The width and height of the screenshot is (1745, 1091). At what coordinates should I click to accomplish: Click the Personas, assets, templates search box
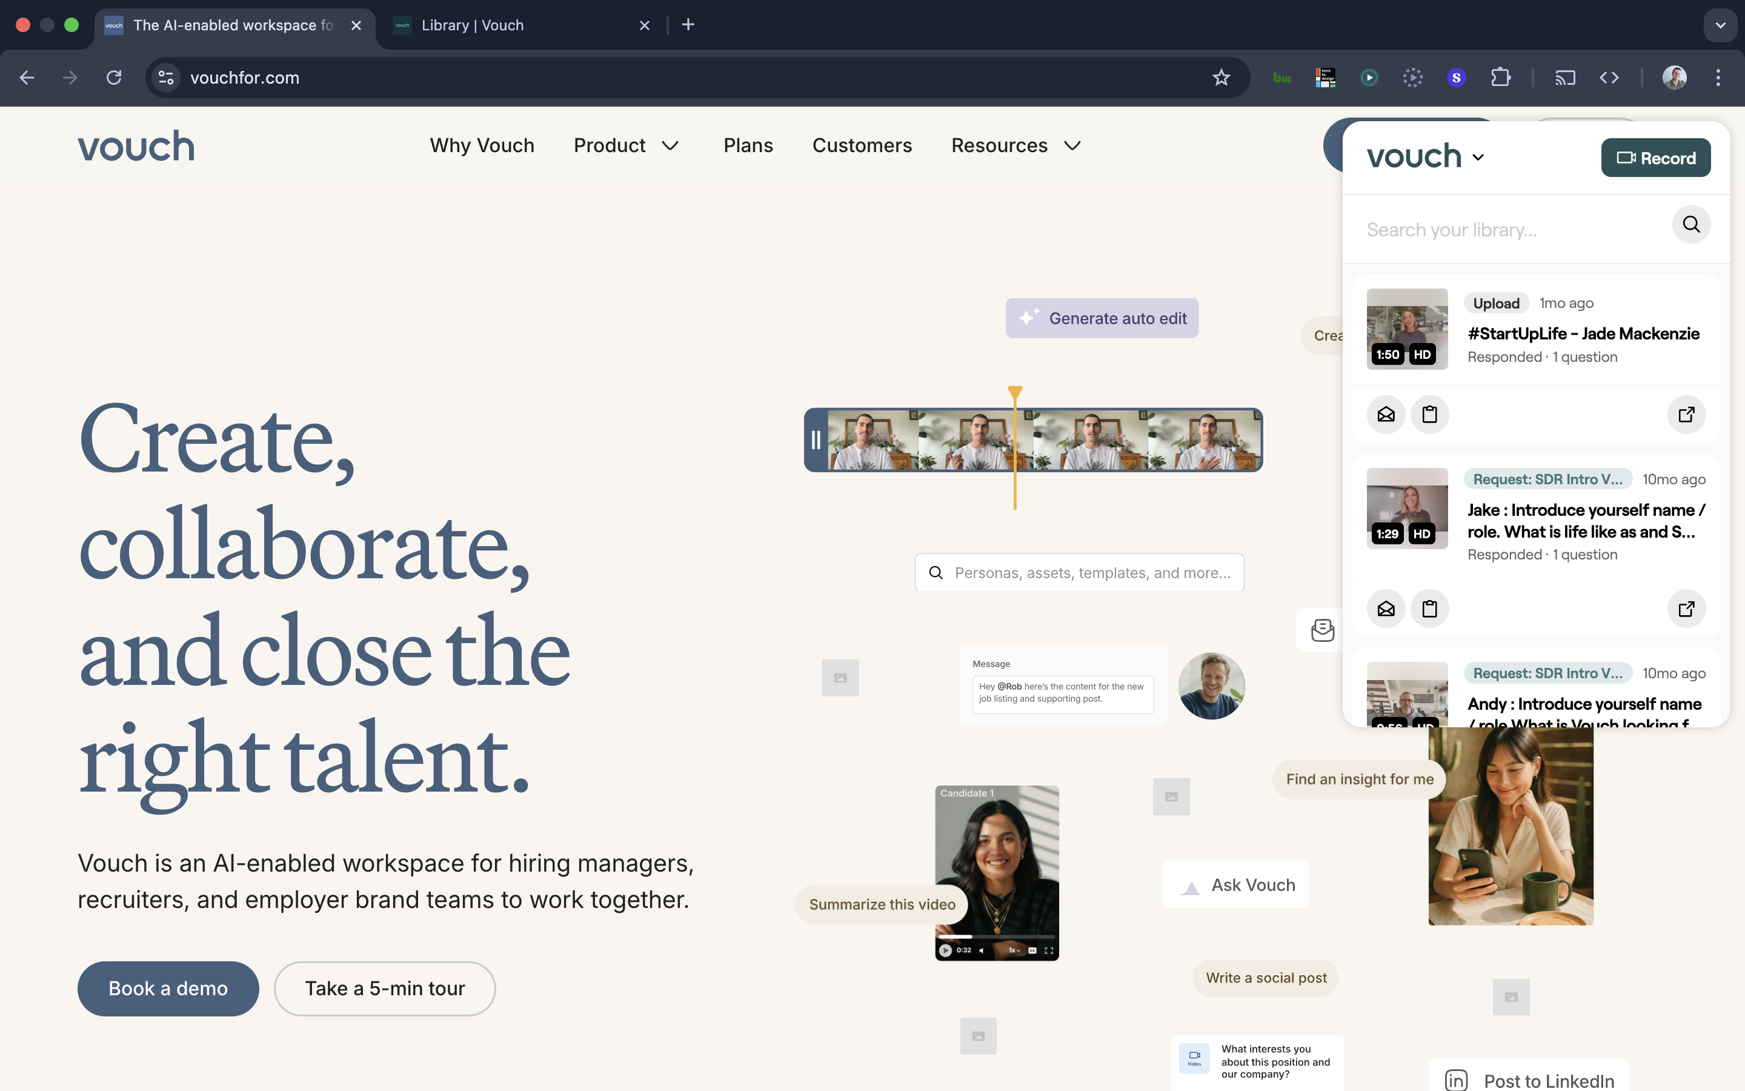click(1080, 573)
